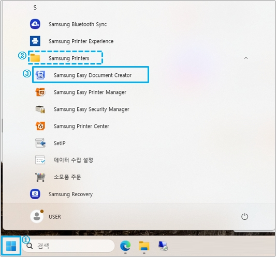Click the 데이터 수집 설정 text
This screenshot has height=257, width=276.
pos(73,160)
